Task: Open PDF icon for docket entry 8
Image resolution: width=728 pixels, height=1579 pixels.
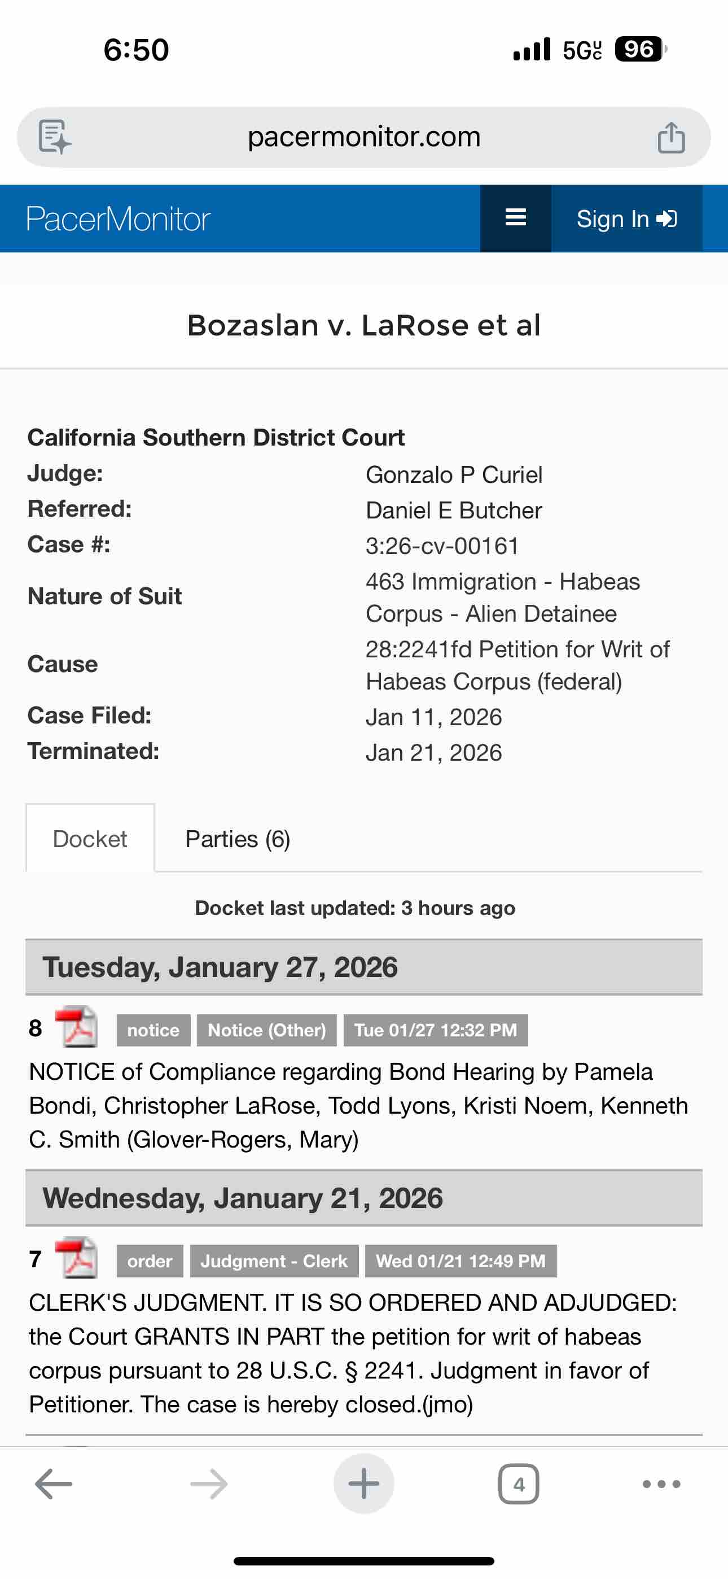Action: [x=77, y=1027]
